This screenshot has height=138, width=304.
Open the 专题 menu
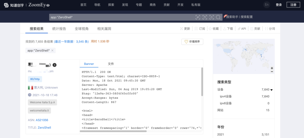[x=139, y=5]
